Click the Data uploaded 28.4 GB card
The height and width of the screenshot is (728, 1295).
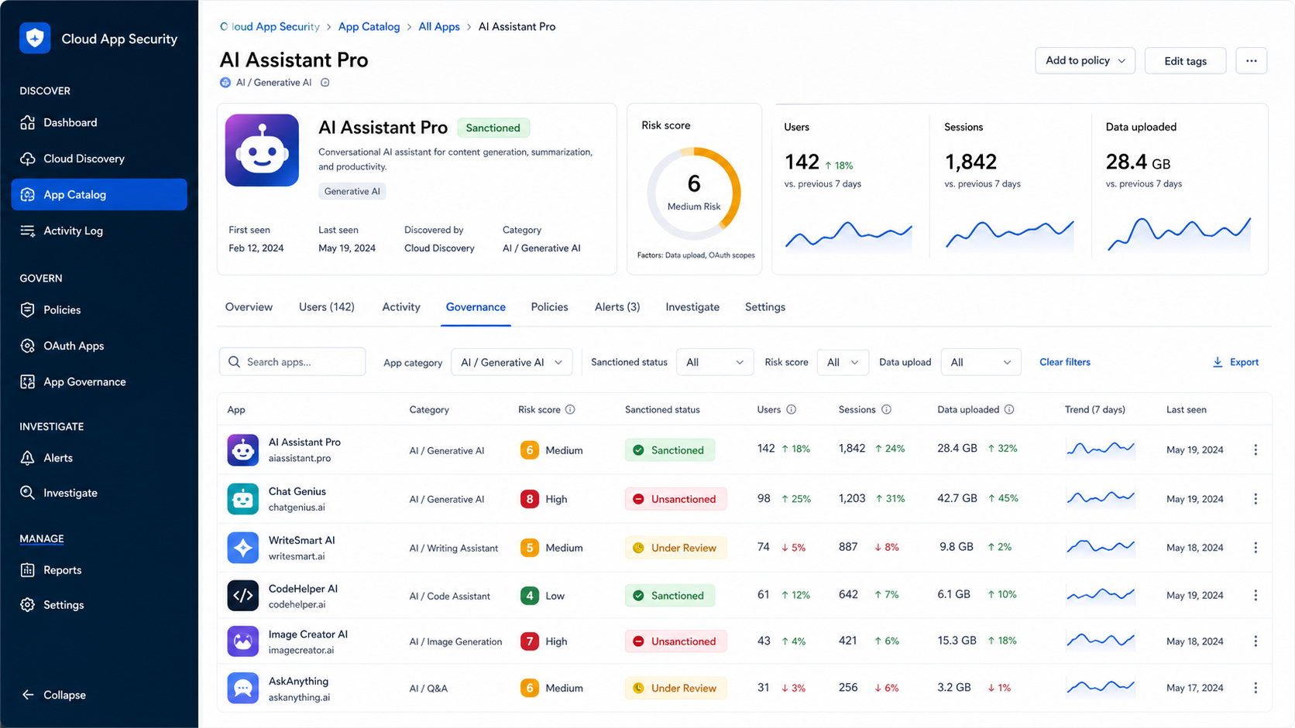tap(1179, 189)
